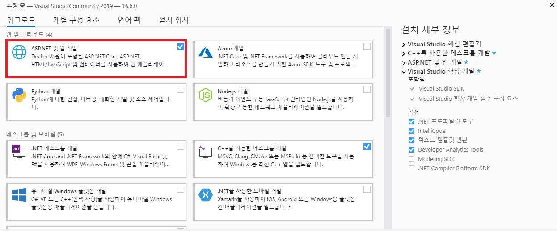Check the Python 개발 workload checkbox
The height and width of the screenshot is (231, 557).
coord(181,89)
